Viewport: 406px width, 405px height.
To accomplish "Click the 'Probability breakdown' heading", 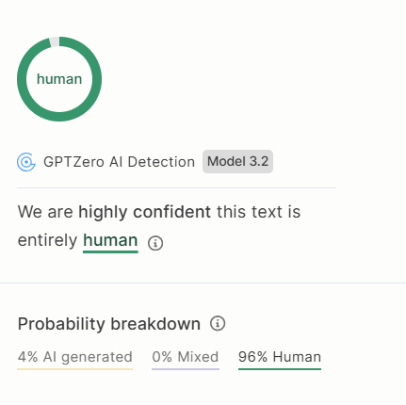I will [x=109, y=324].
